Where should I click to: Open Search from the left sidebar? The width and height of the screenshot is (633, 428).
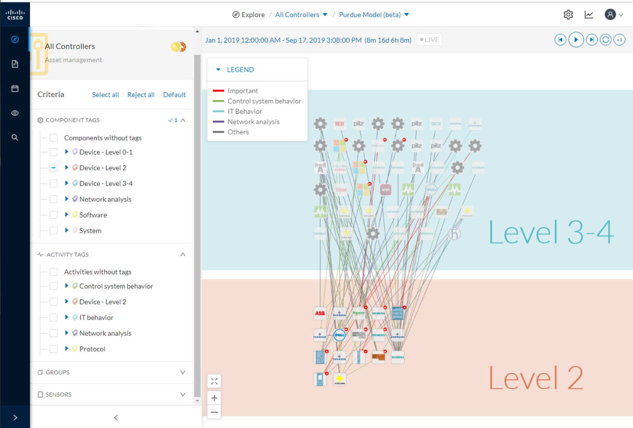(15, 137)
